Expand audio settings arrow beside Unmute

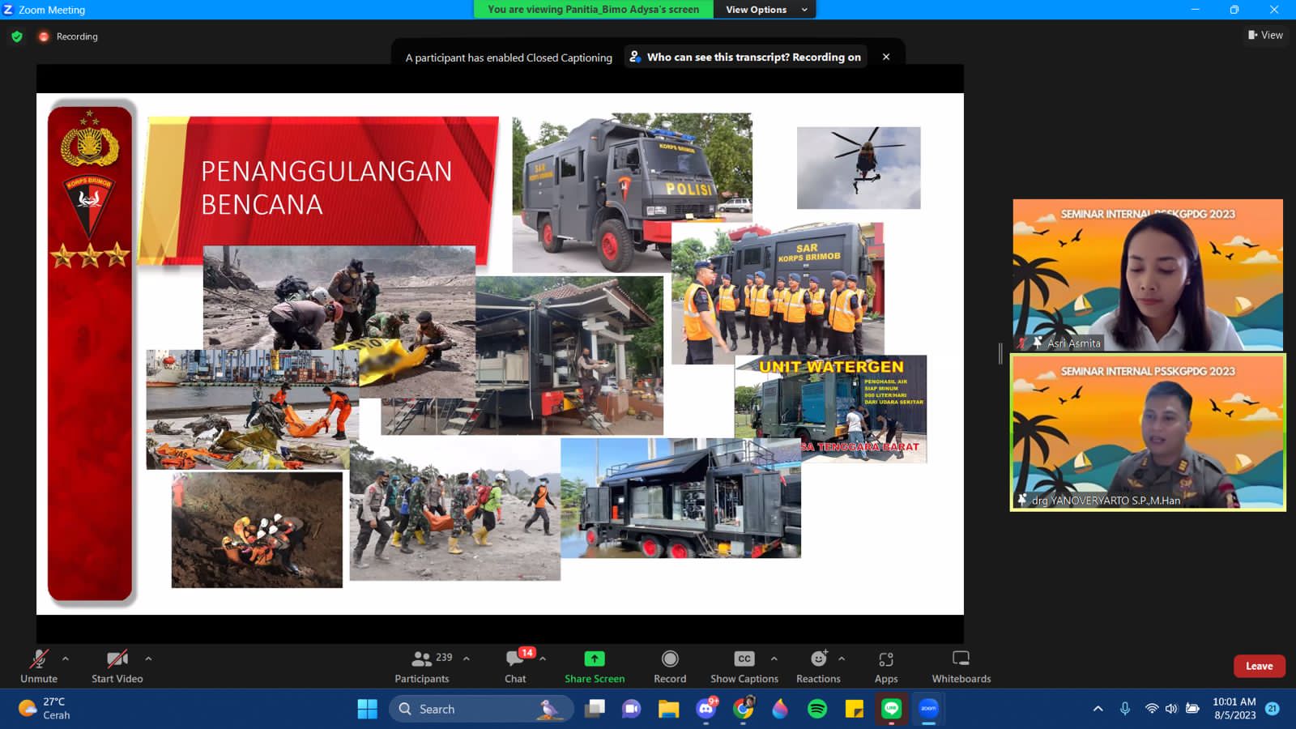coord(66,659)
